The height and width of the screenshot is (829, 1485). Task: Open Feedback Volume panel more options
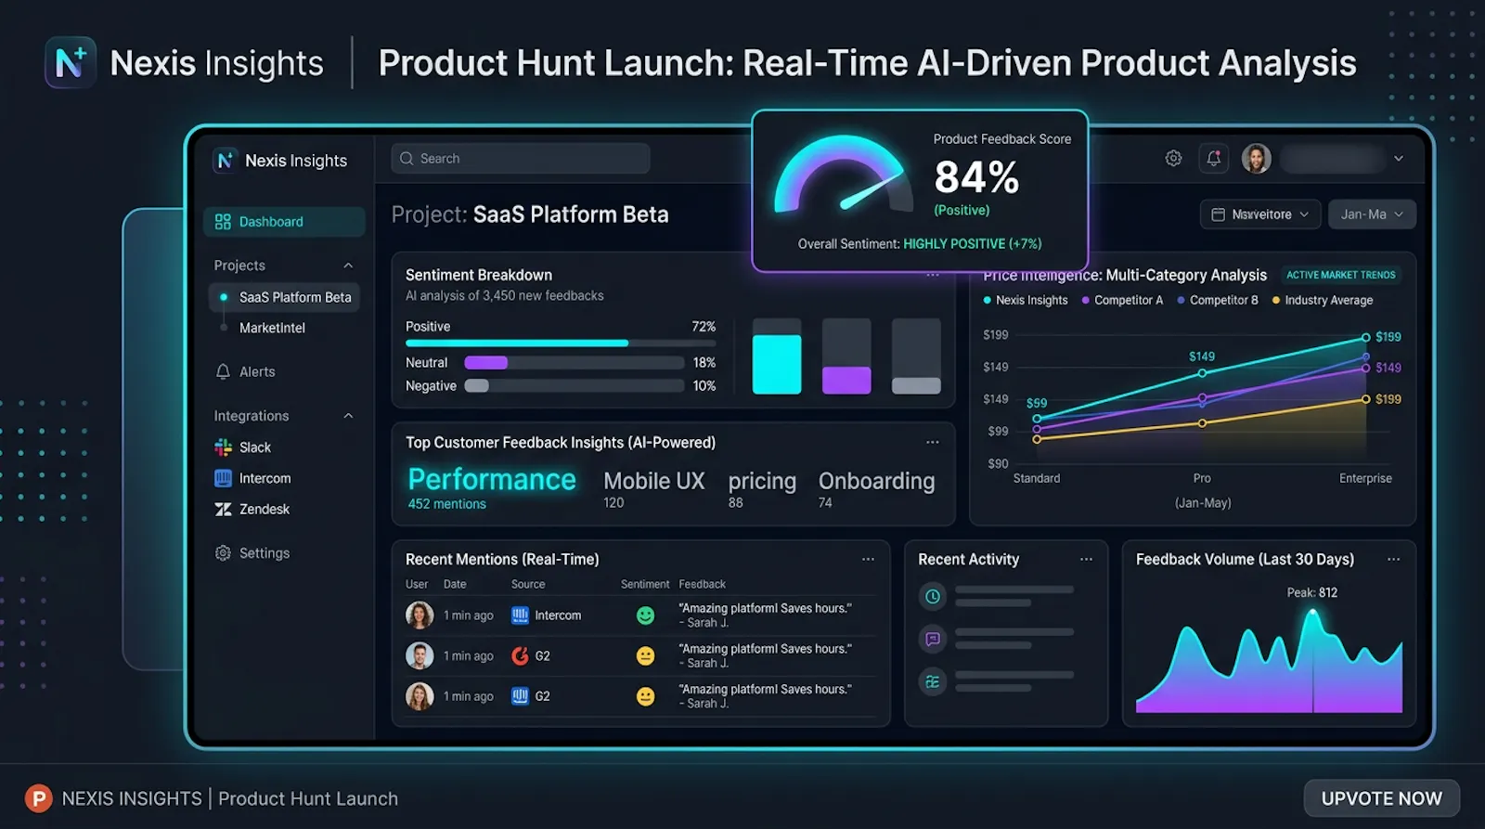pyautogui.click(x=1393, y=559)
